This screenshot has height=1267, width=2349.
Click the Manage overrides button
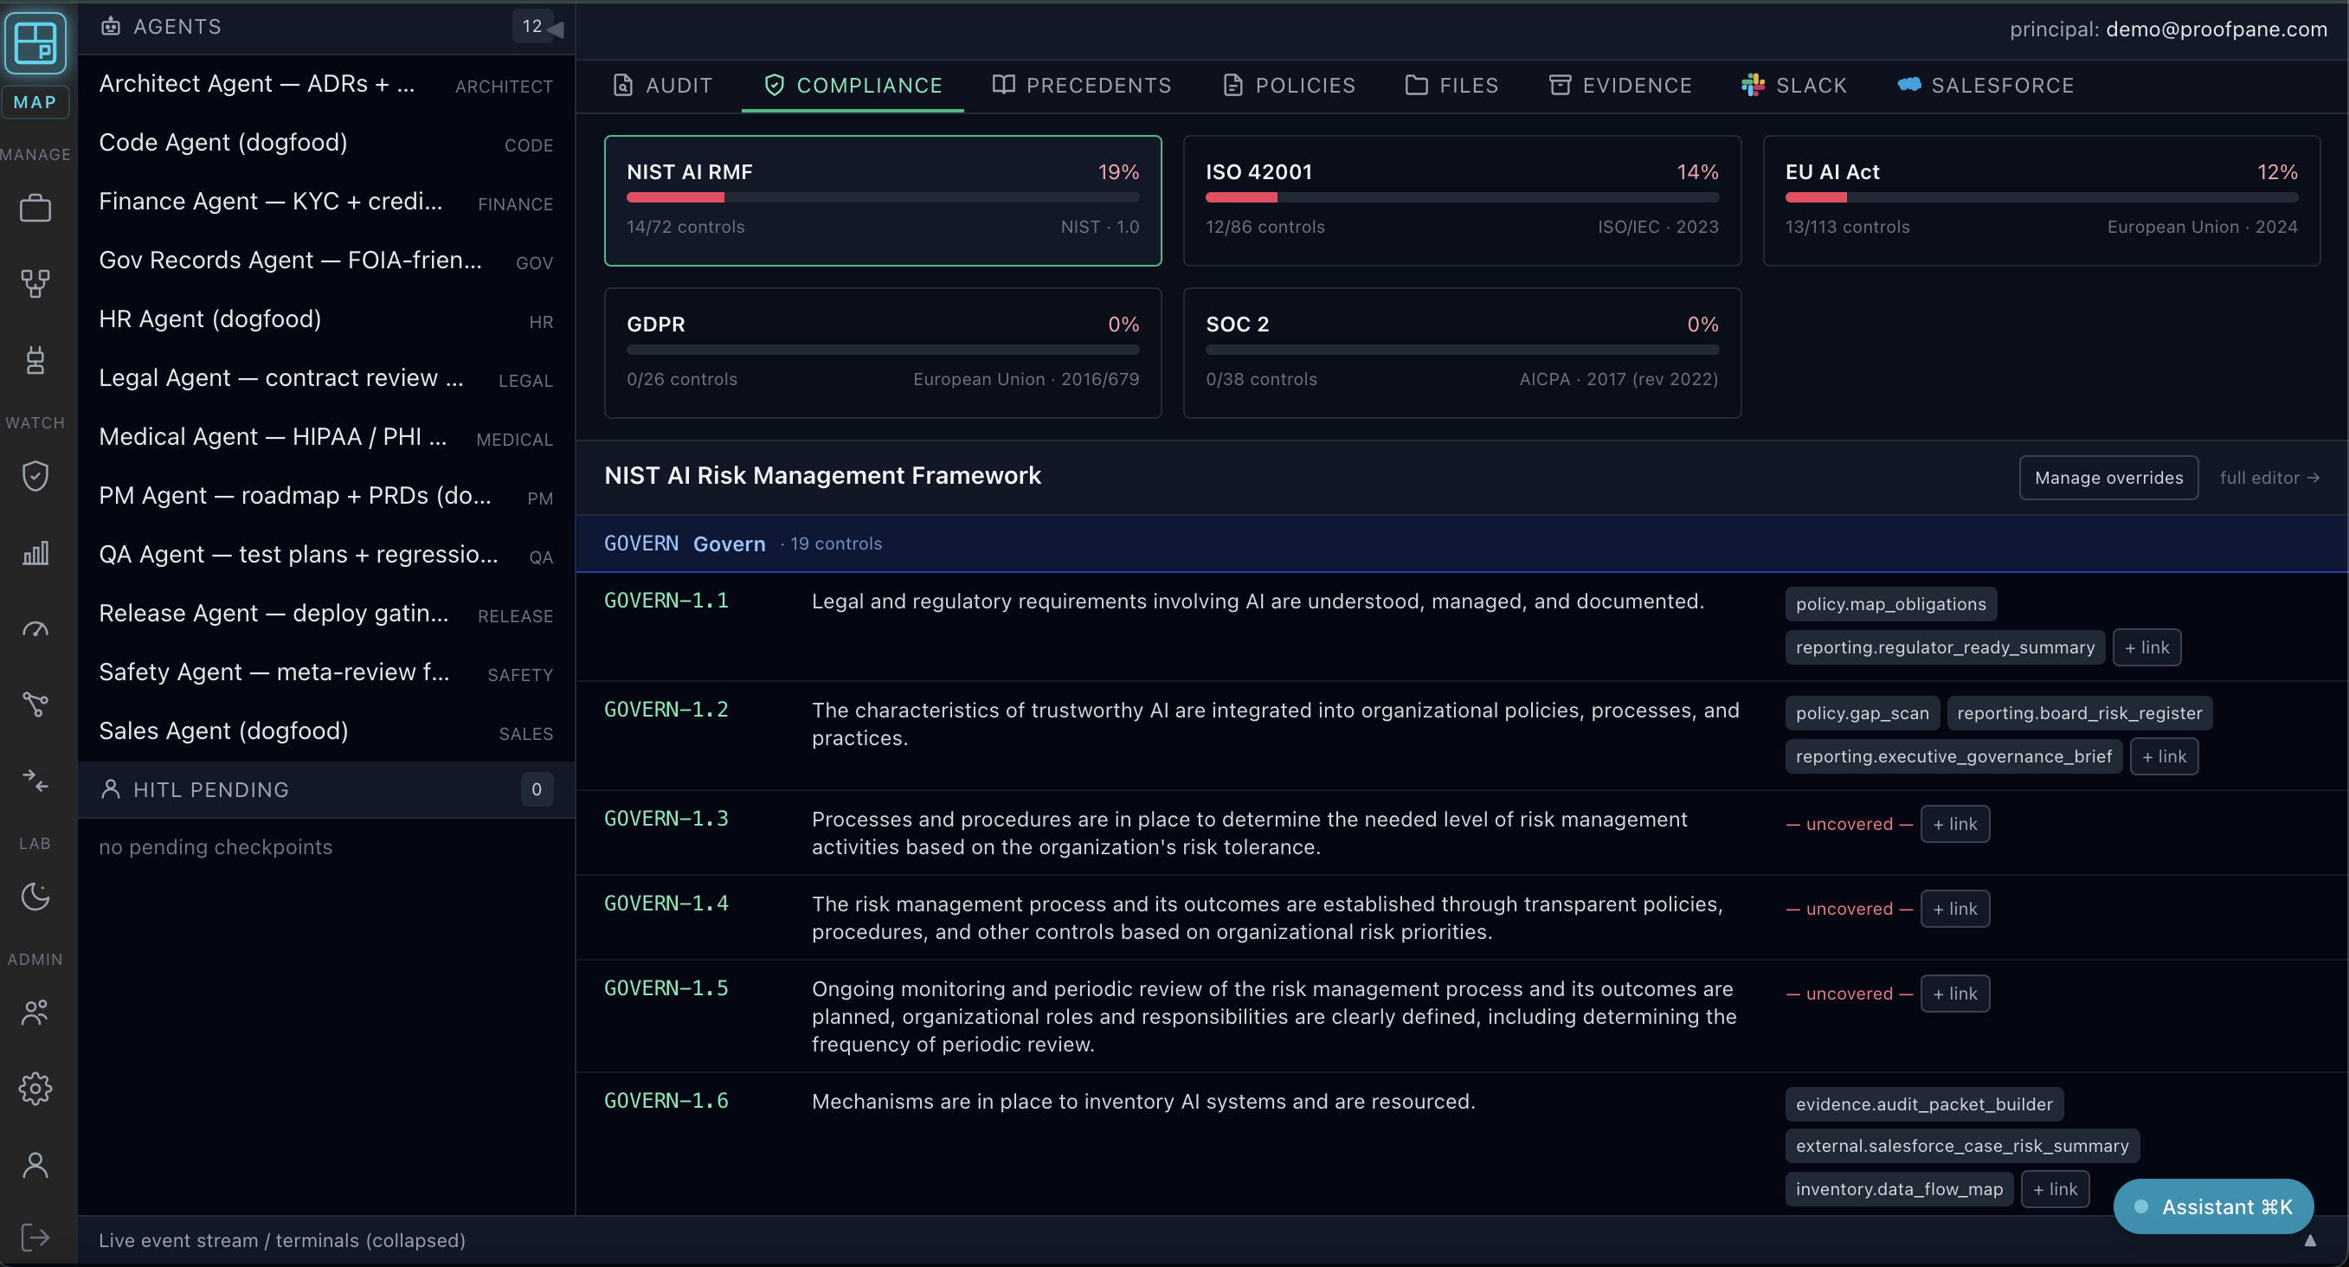tap(2108, 478)
